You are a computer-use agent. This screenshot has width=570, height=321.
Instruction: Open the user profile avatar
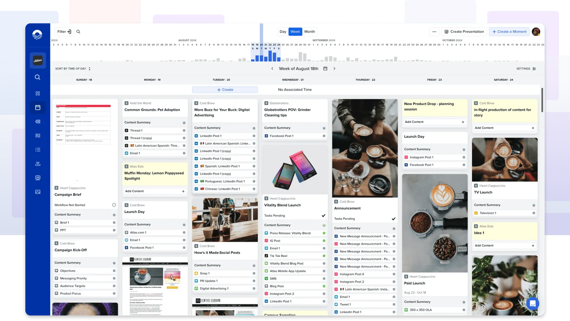coord(536,32)
